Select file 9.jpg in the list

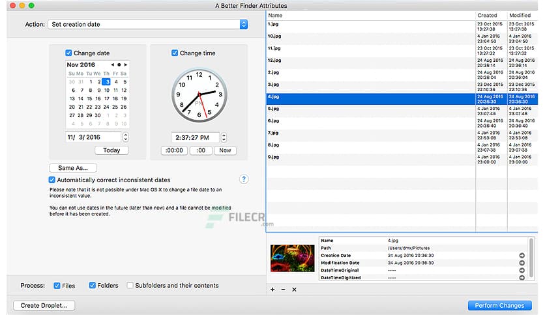tap(402, 159)
